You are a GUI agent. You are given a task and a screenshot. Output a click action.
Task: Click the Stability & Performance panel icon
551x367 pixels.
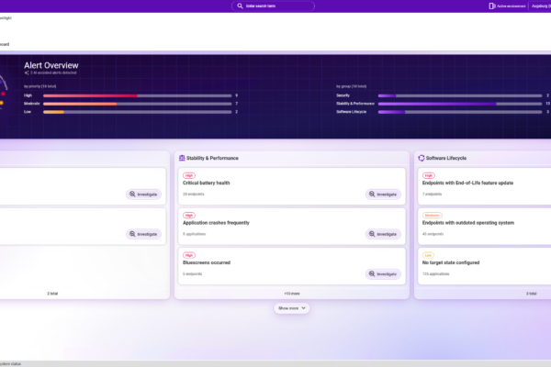182,158
